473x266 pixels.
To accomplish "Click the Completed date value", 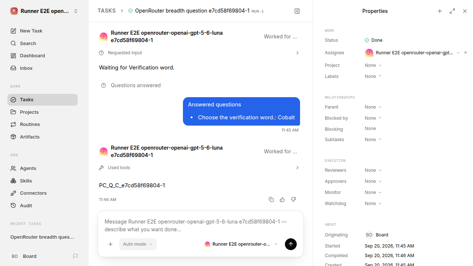I will point(389,256).
